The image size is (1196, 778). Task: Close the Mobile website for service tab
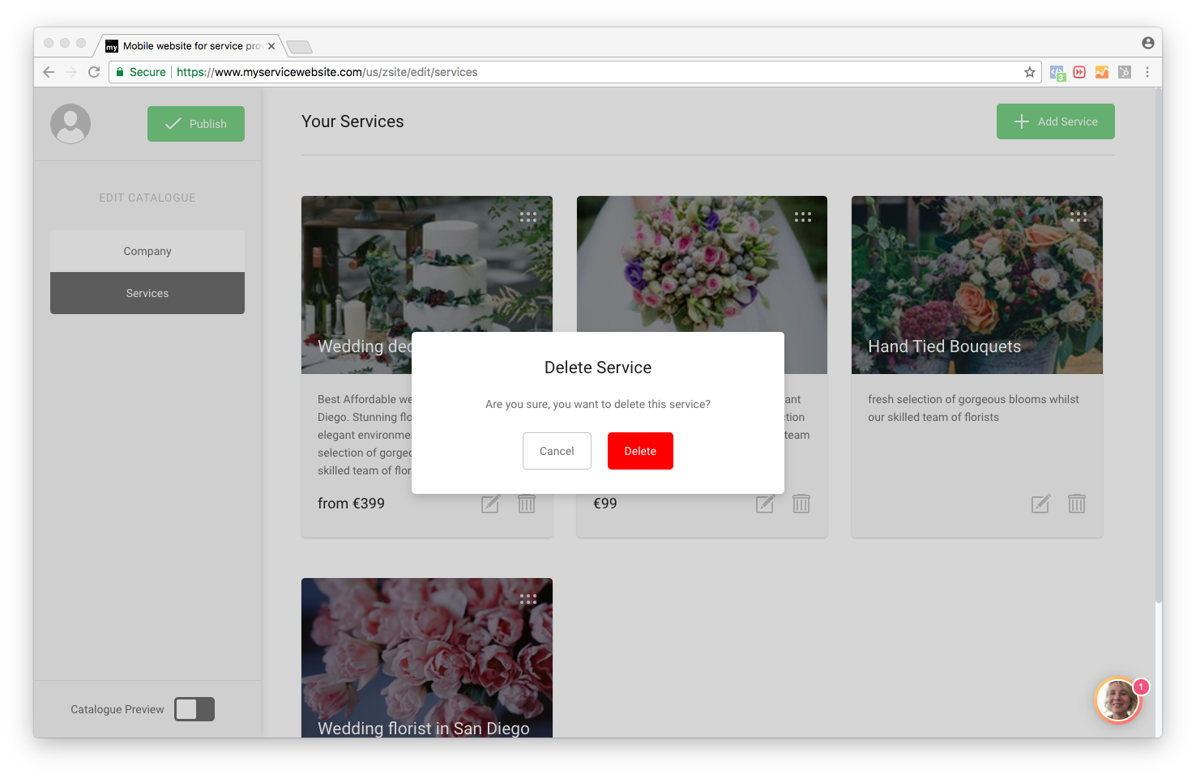pyautogui.click(x=271, y=46)
